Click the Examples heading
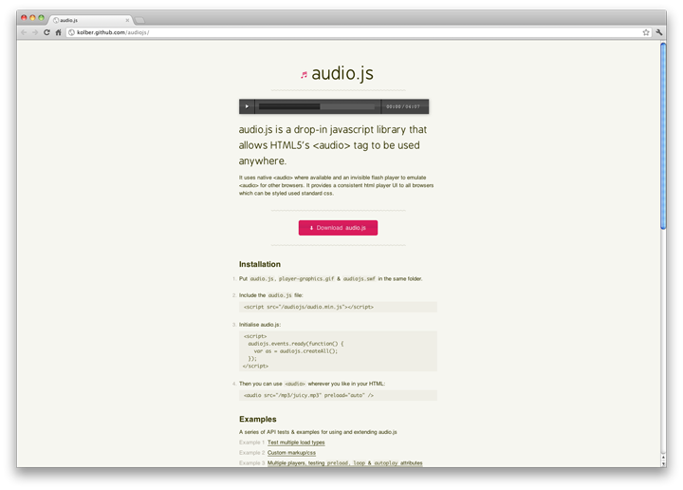The image size is (683, 490). click(257, 419)
